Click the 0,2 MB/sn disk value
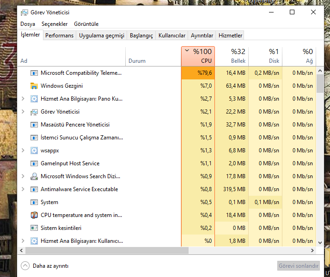This screenshot has width=330, height=277. (x=267, y=73)
